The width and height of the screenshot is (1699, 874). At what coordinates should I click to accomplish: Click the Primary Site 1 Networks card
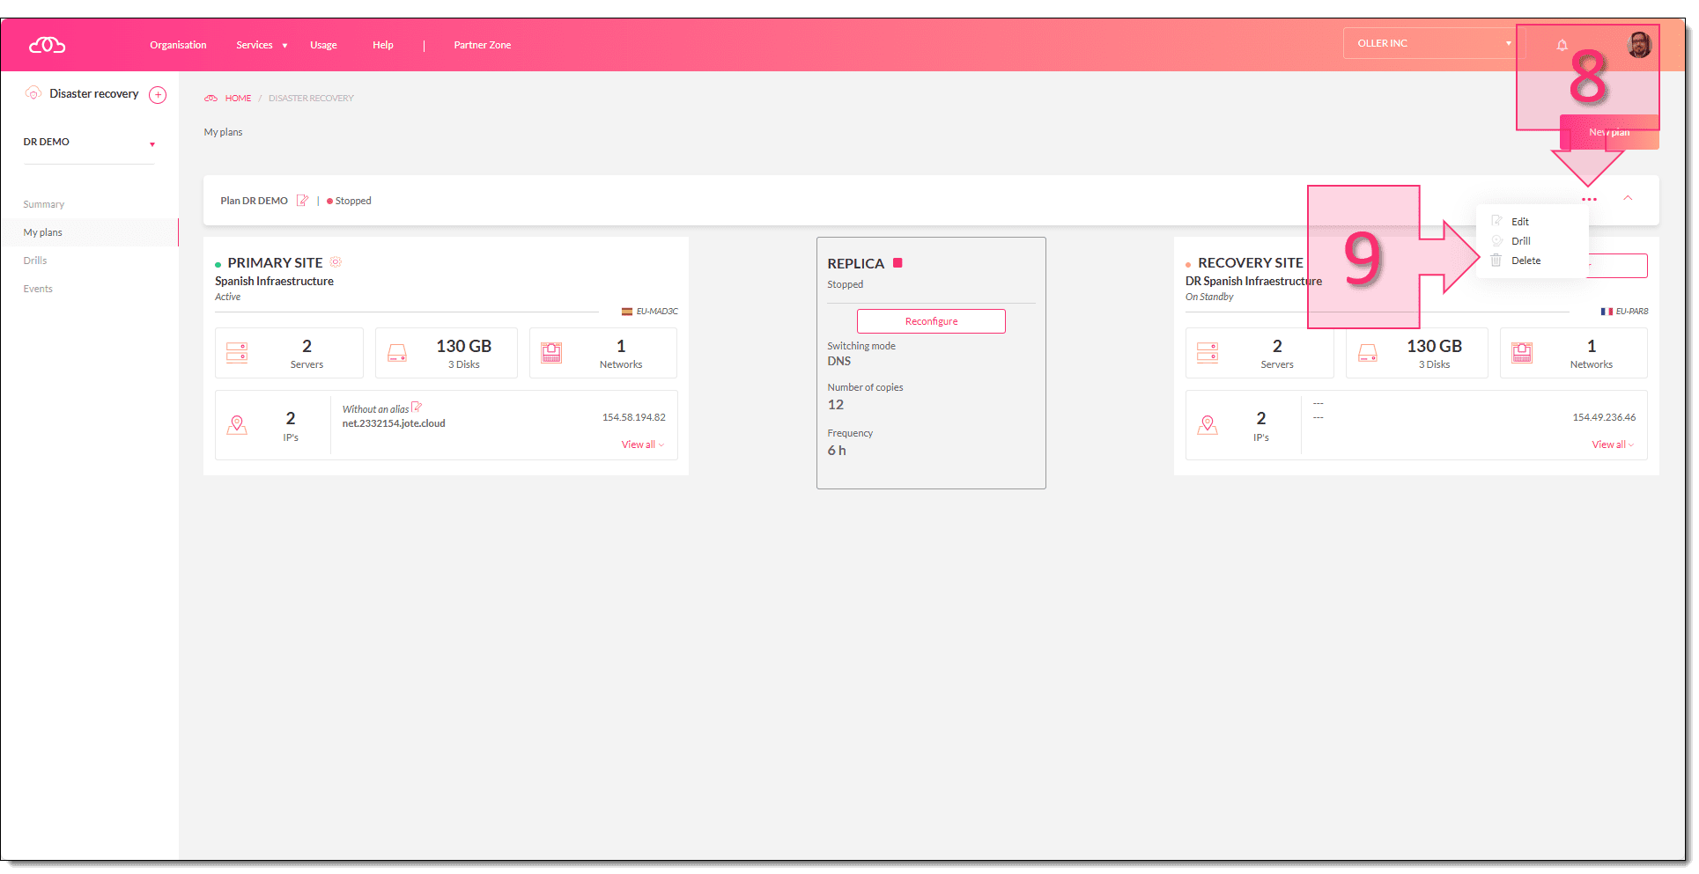pos(603,353)
